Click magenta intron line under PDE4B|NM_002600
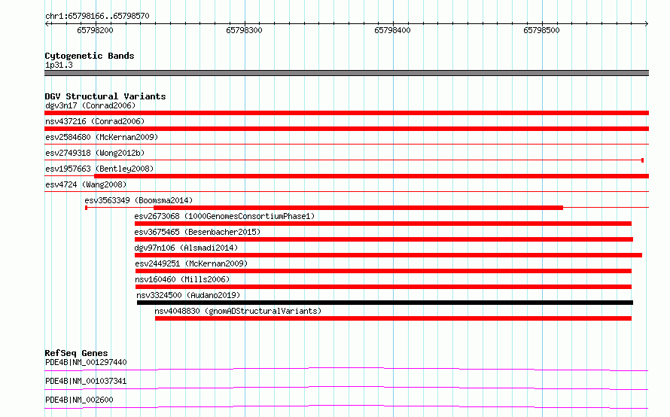The width and height of the screenshot is (670, 417). click(x=346, y=406)
